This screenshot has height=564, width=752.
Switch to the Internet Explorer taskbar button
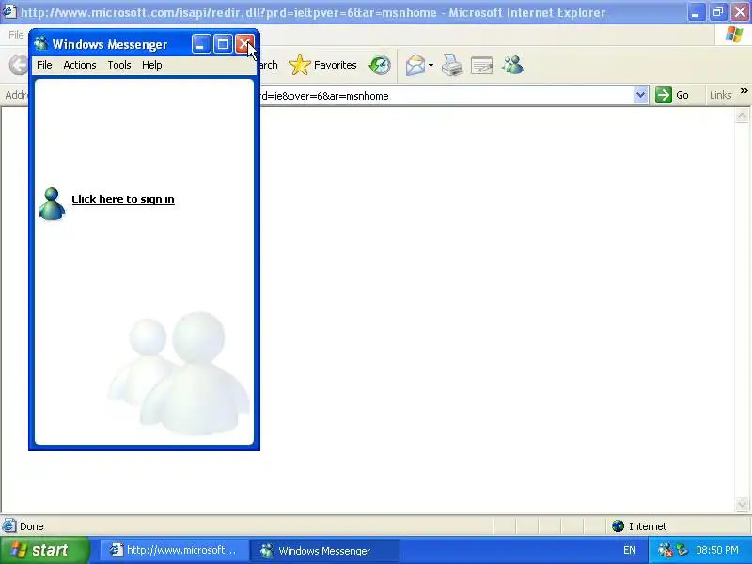(x=174, y=550)
